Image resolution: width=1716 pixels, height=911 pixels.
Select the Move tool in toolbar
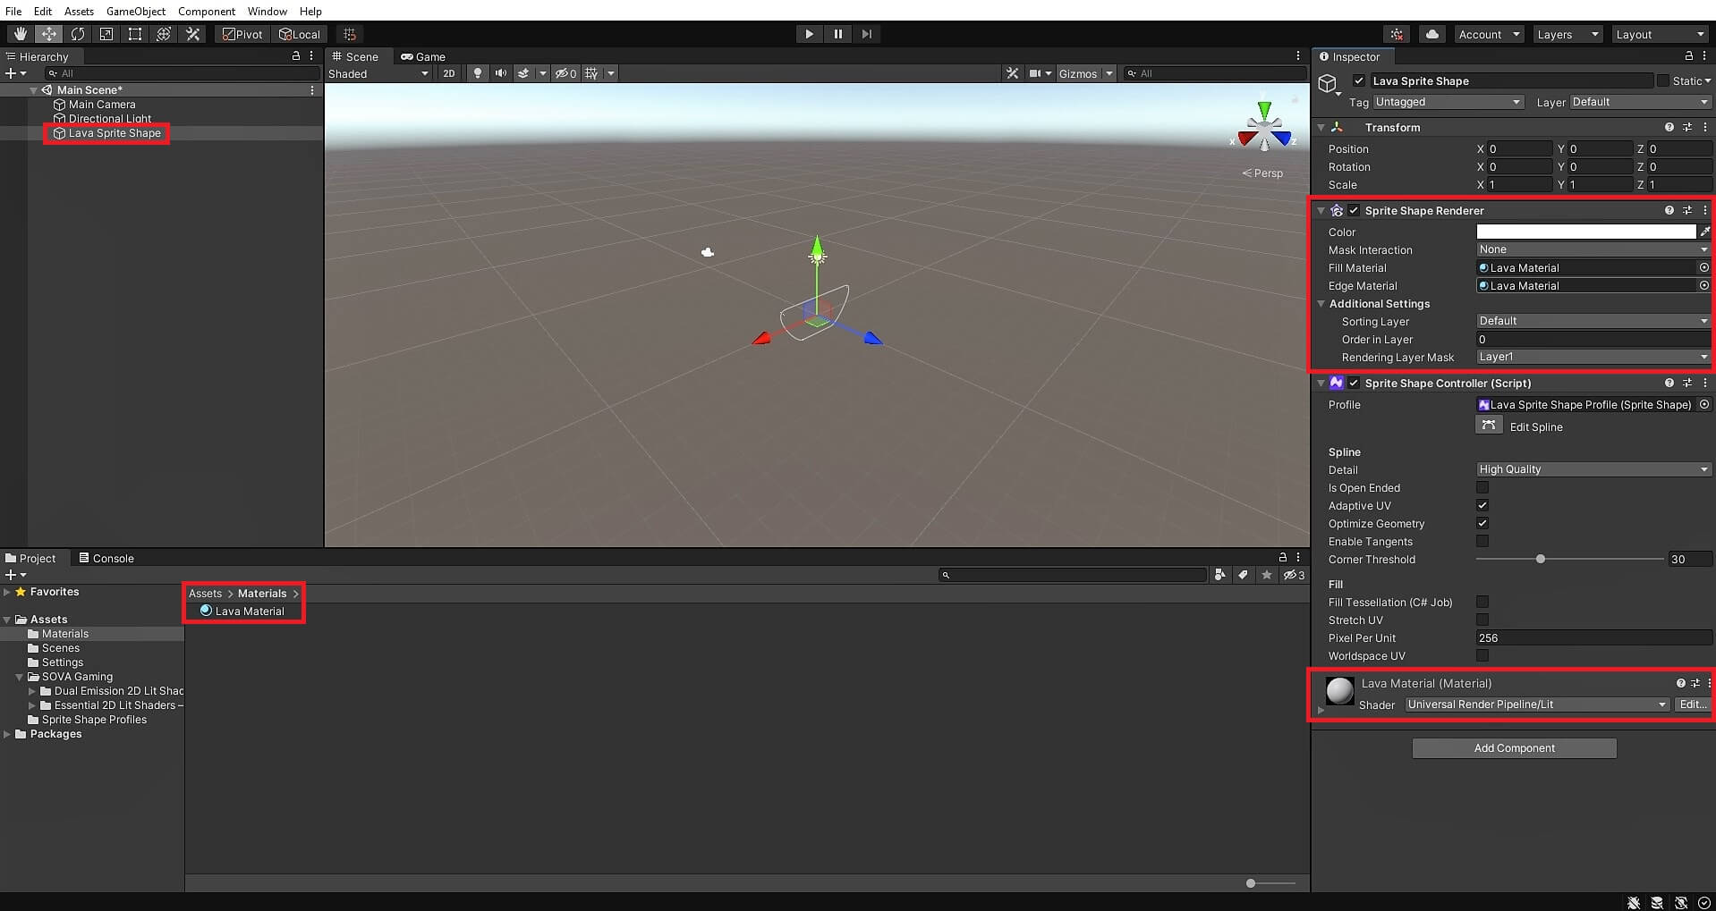(48, 34)
